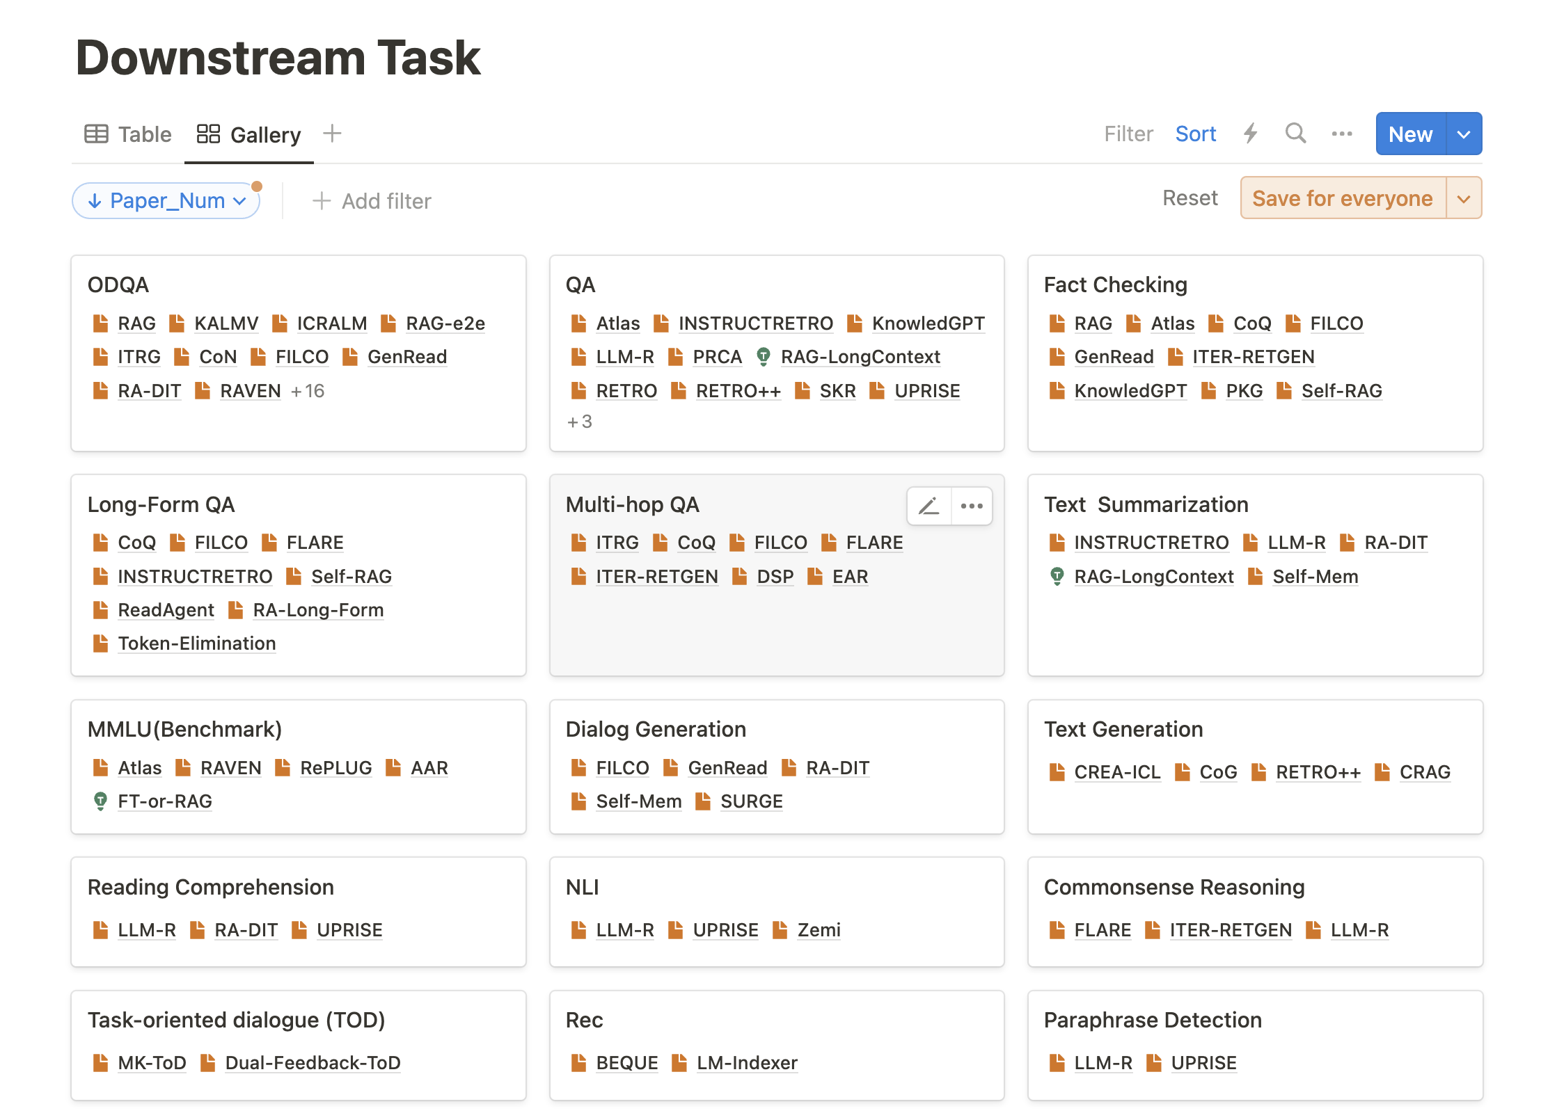The height and width of the screenshot is (1120, 1541).
Task: Expand Save for everyone dropdown arrow
Action: point(1464,198)
